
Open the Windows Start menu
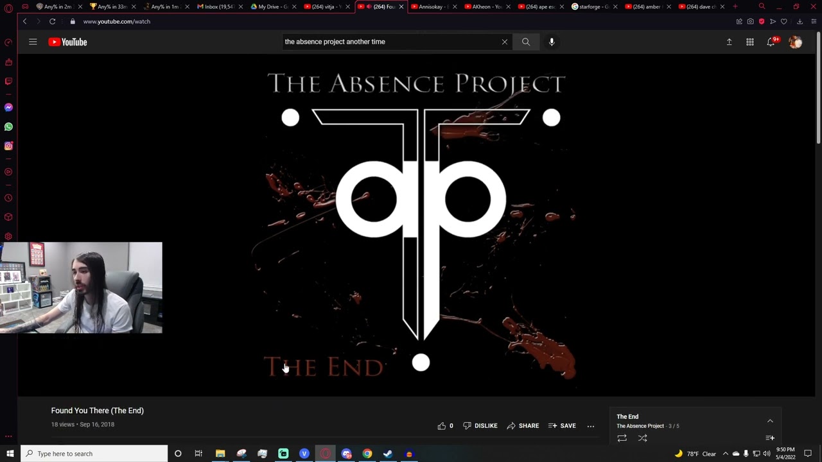click(10, 454)
